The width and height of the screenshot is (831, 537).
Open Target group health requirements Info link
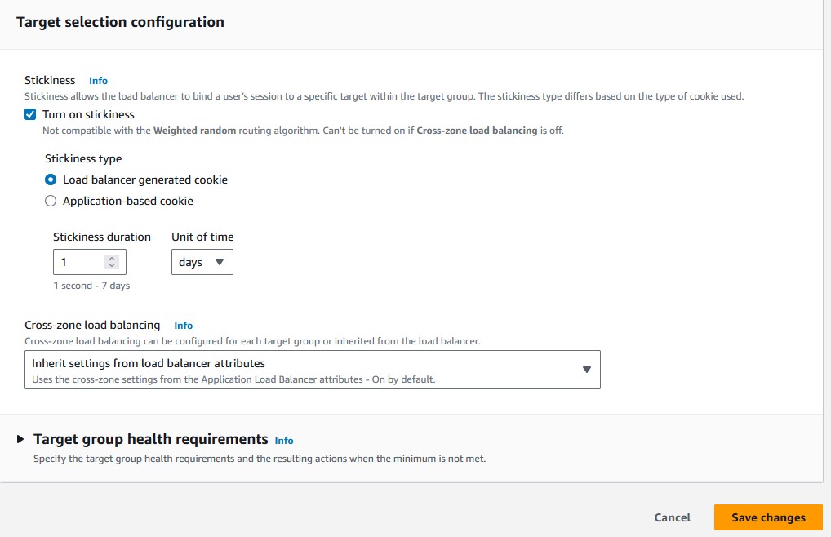(283, 441)
